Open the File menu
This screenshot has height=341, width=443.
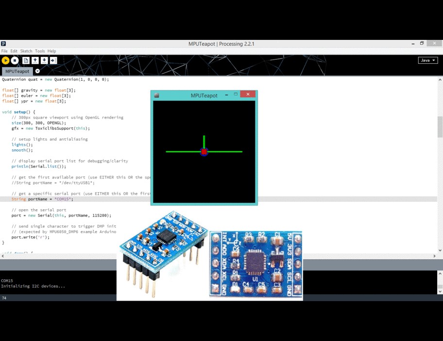(x=4, y=51)
